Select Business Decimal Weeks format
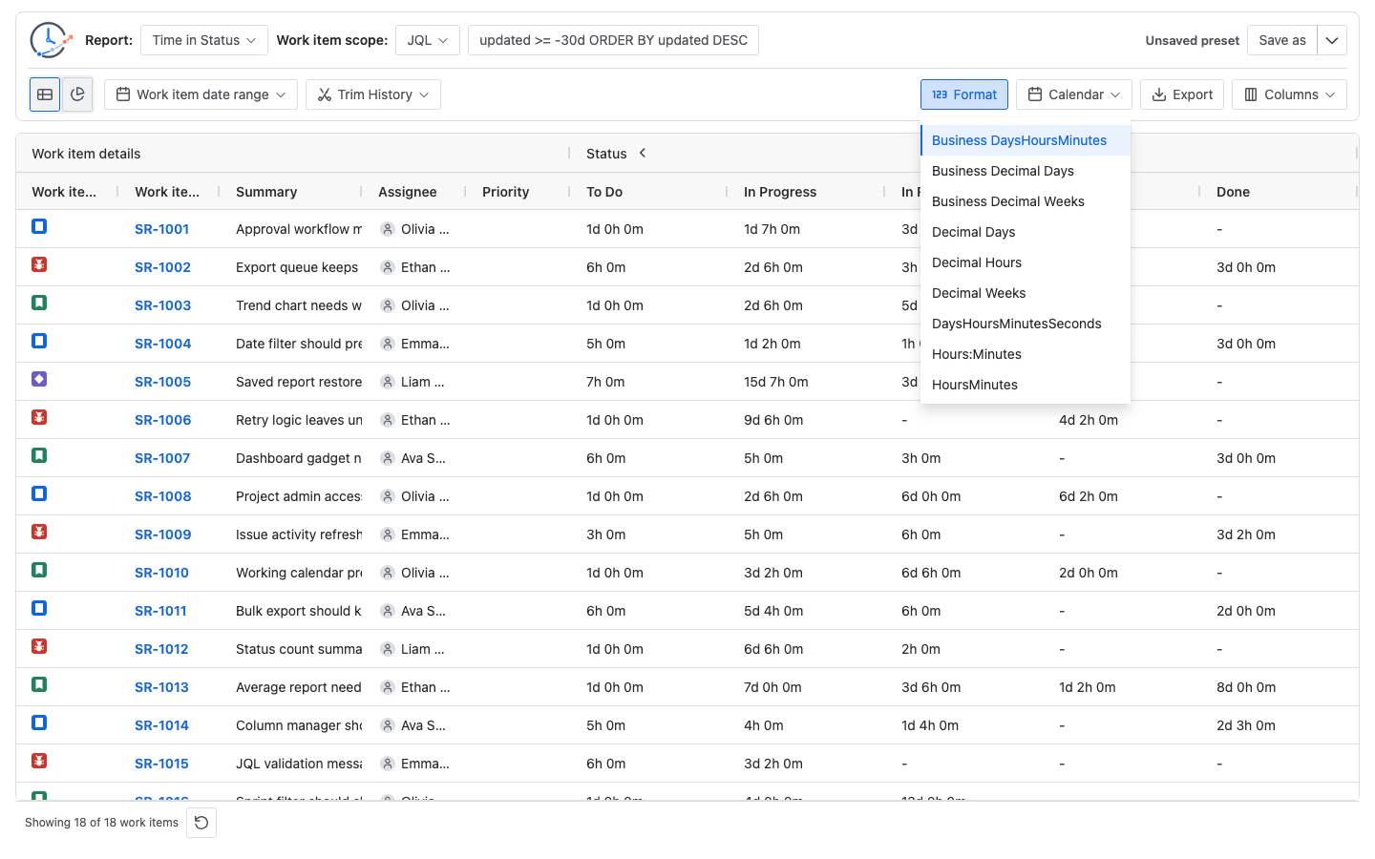 (1026, 201)
